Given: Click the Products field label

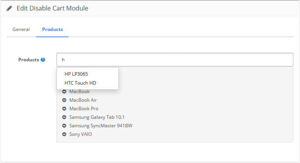Looking at the screenshot, I should coord(29,60).
